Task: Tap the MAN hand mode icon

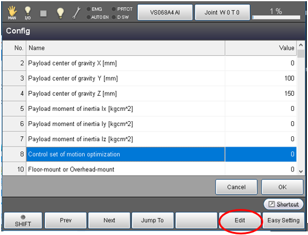Action: click(x=12, y=13)
